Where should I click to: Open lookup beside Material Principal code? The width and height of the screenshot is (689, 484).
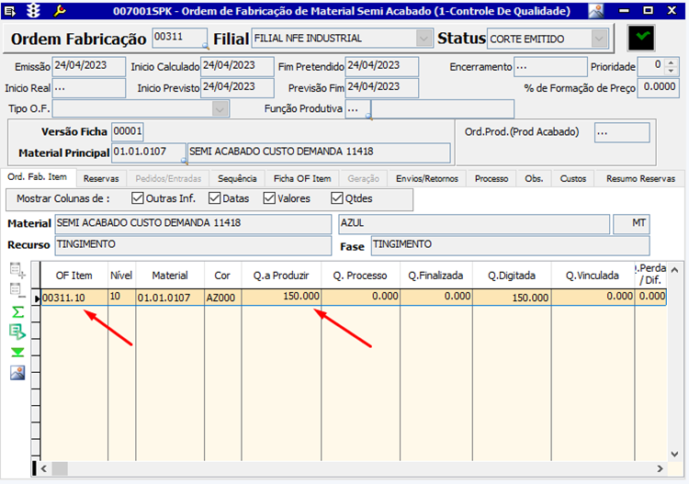(x=184, y=161)
